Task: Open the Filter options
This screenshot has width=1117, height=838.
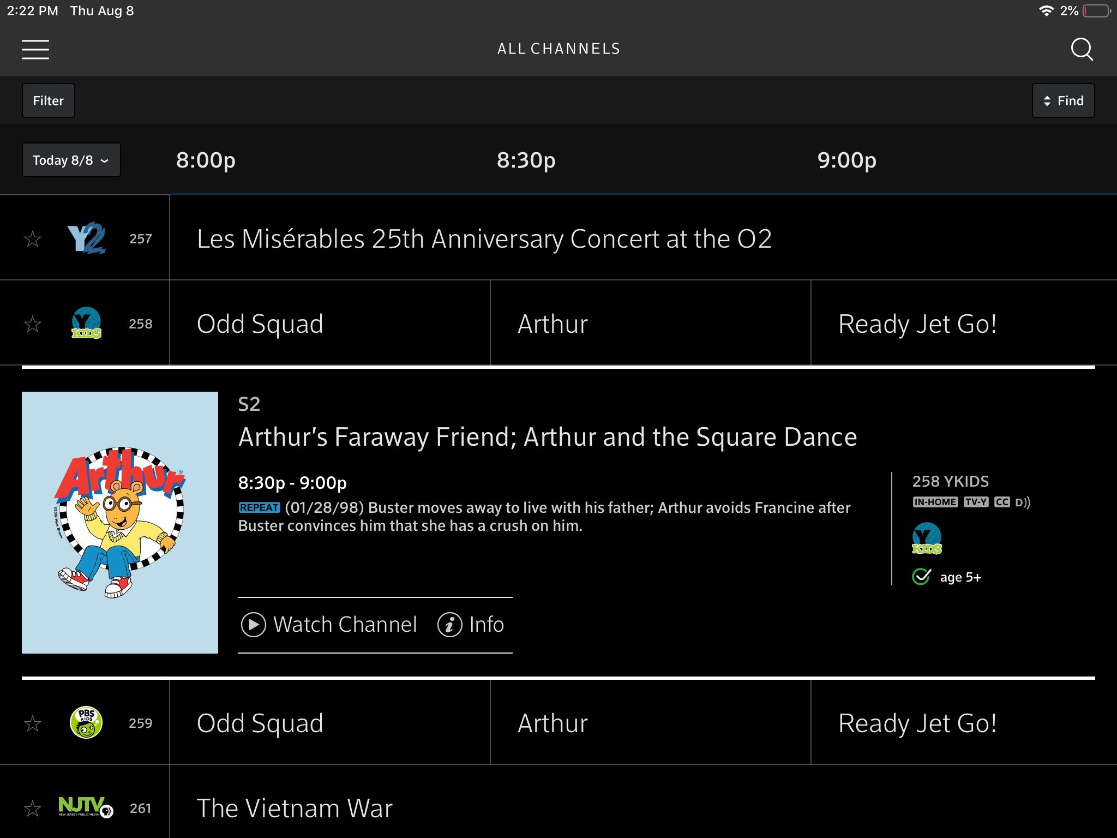Action: click(48, 100)
